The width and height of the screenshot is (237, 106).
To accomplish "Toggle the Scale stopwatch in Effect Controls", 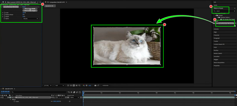I will tap(4, 13).
